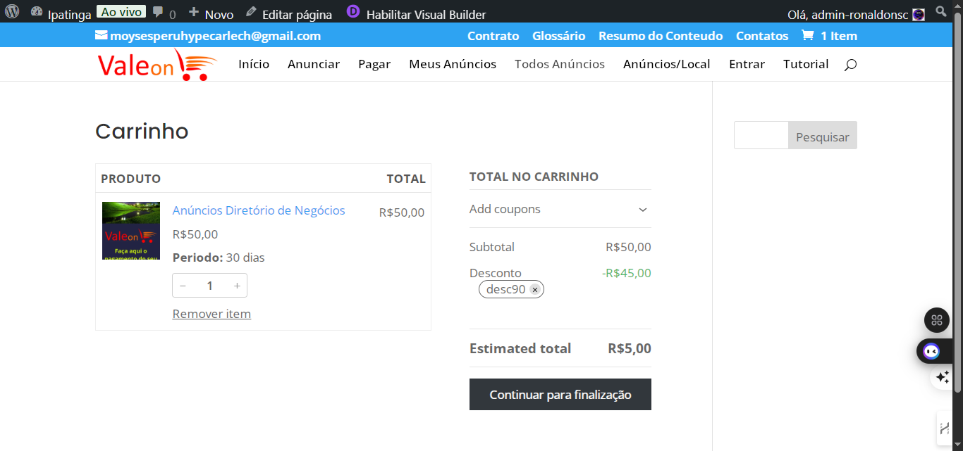
Task: Remove the desc90 coupon with its x
Action: (x=535, y=290)
